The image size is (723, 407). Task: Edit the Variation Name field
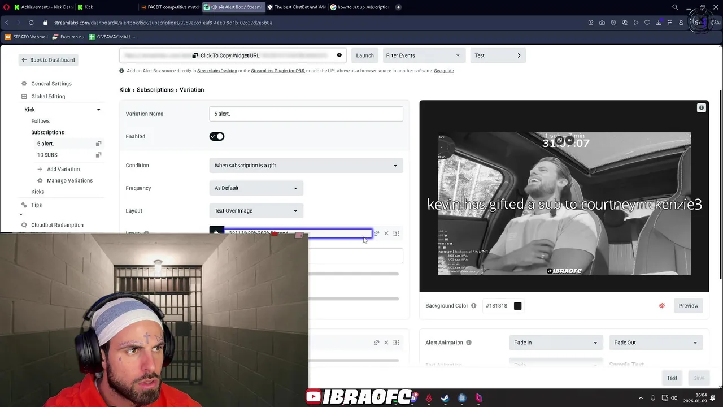point(306,114)
